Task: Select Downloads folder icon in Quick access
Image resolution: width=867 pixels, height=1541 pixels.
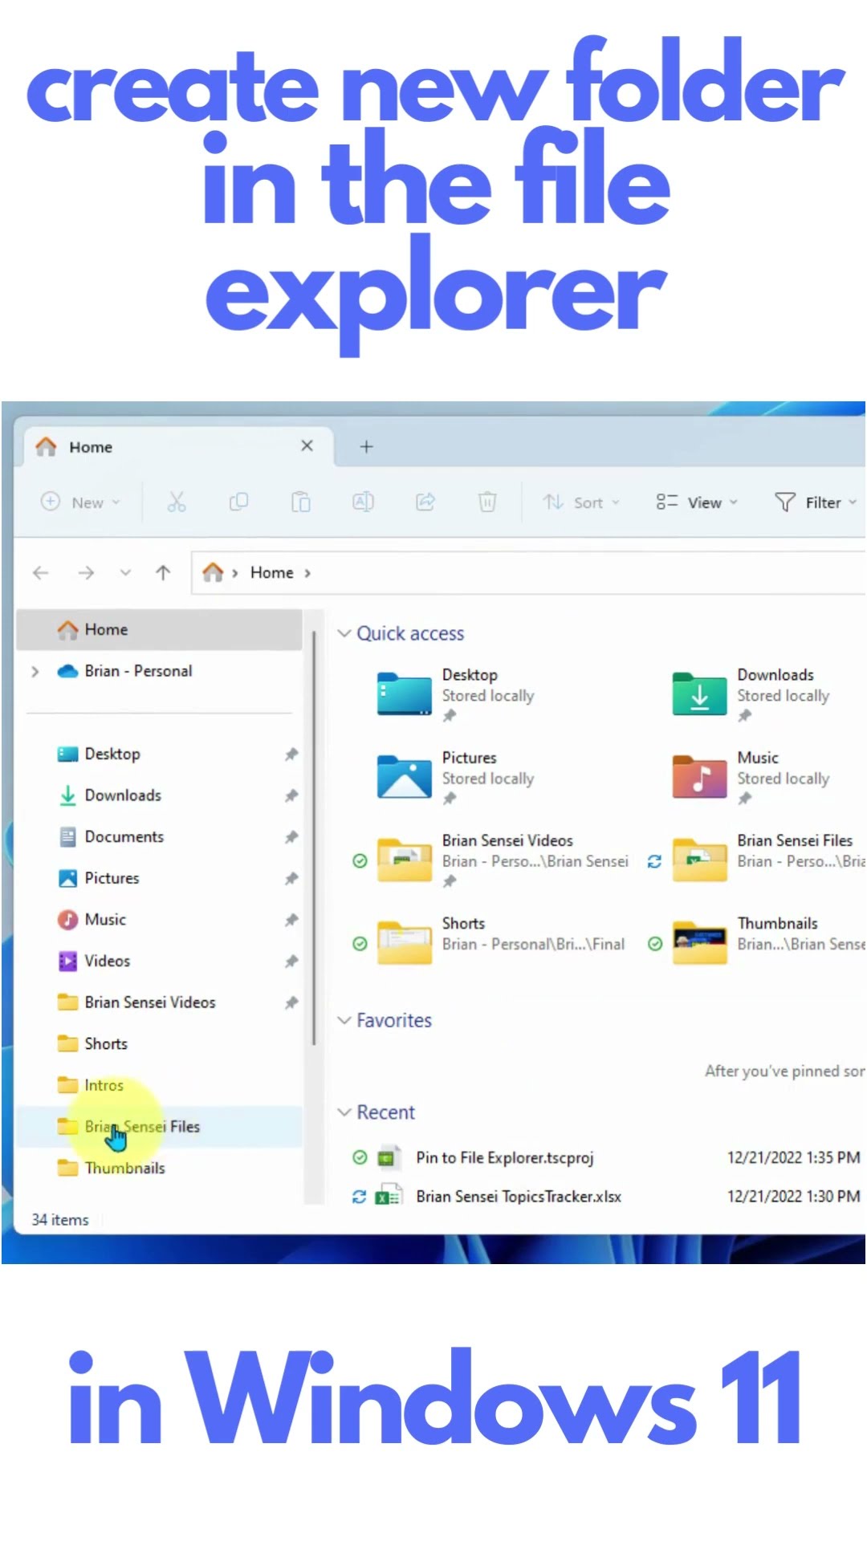Action: [699, 694]
